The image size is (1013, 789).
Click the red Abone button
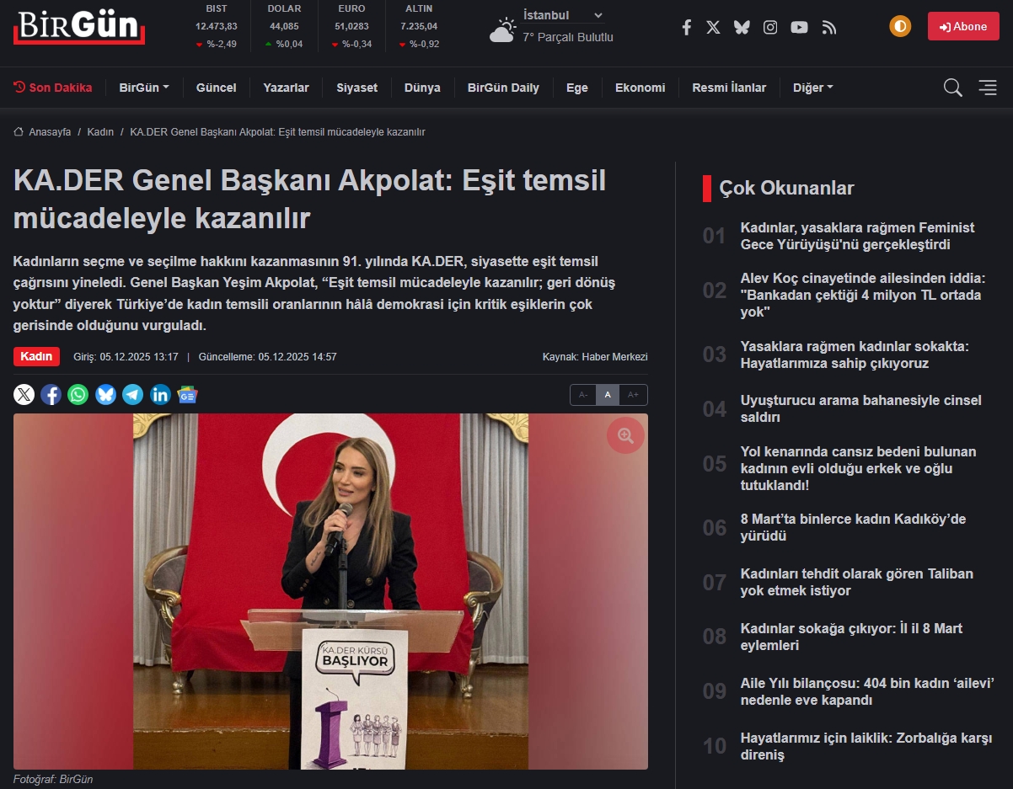pyautogui.click(x=962, y=26)
